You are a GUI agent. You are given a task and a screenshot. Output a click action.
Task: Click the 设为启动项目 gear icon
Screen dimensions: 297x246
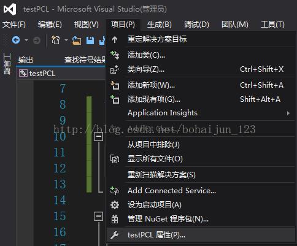(x=115, y=205)
